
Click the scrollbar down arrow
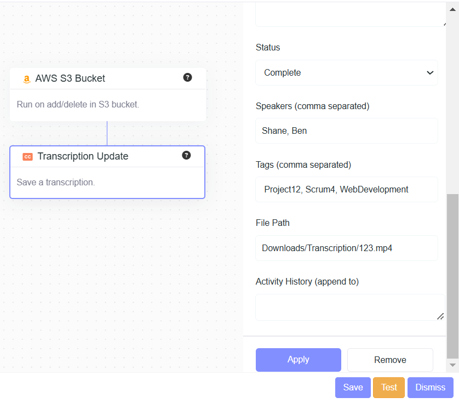[x=452, y=365]
